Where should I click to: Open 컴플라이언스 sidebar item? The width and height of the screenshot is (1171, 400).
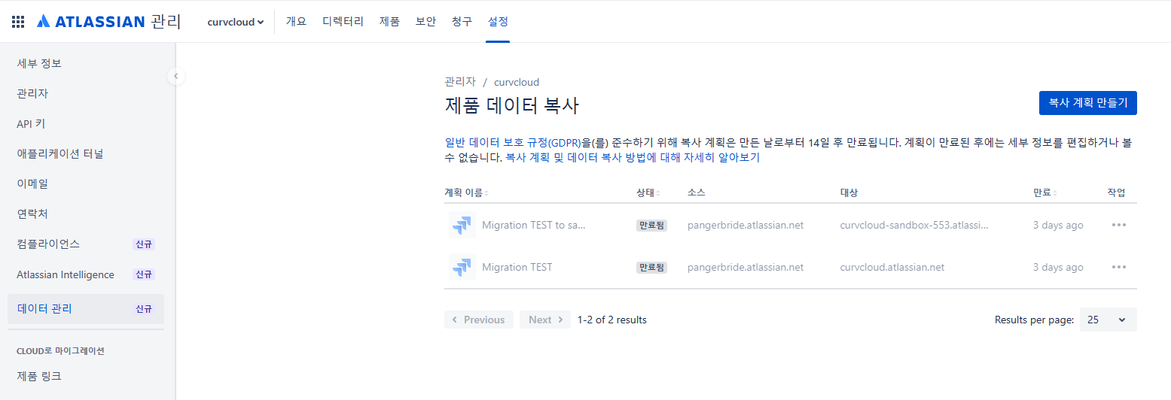pyautogui.click(x=86, y=244)
